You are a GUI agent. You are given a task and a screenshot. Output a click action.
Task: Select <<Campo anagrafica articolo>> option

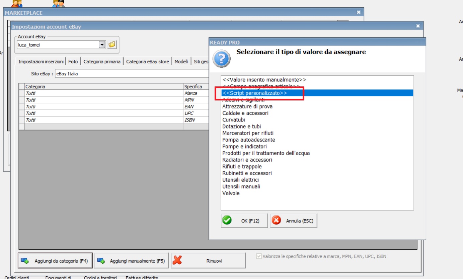[x=317, y=86]
